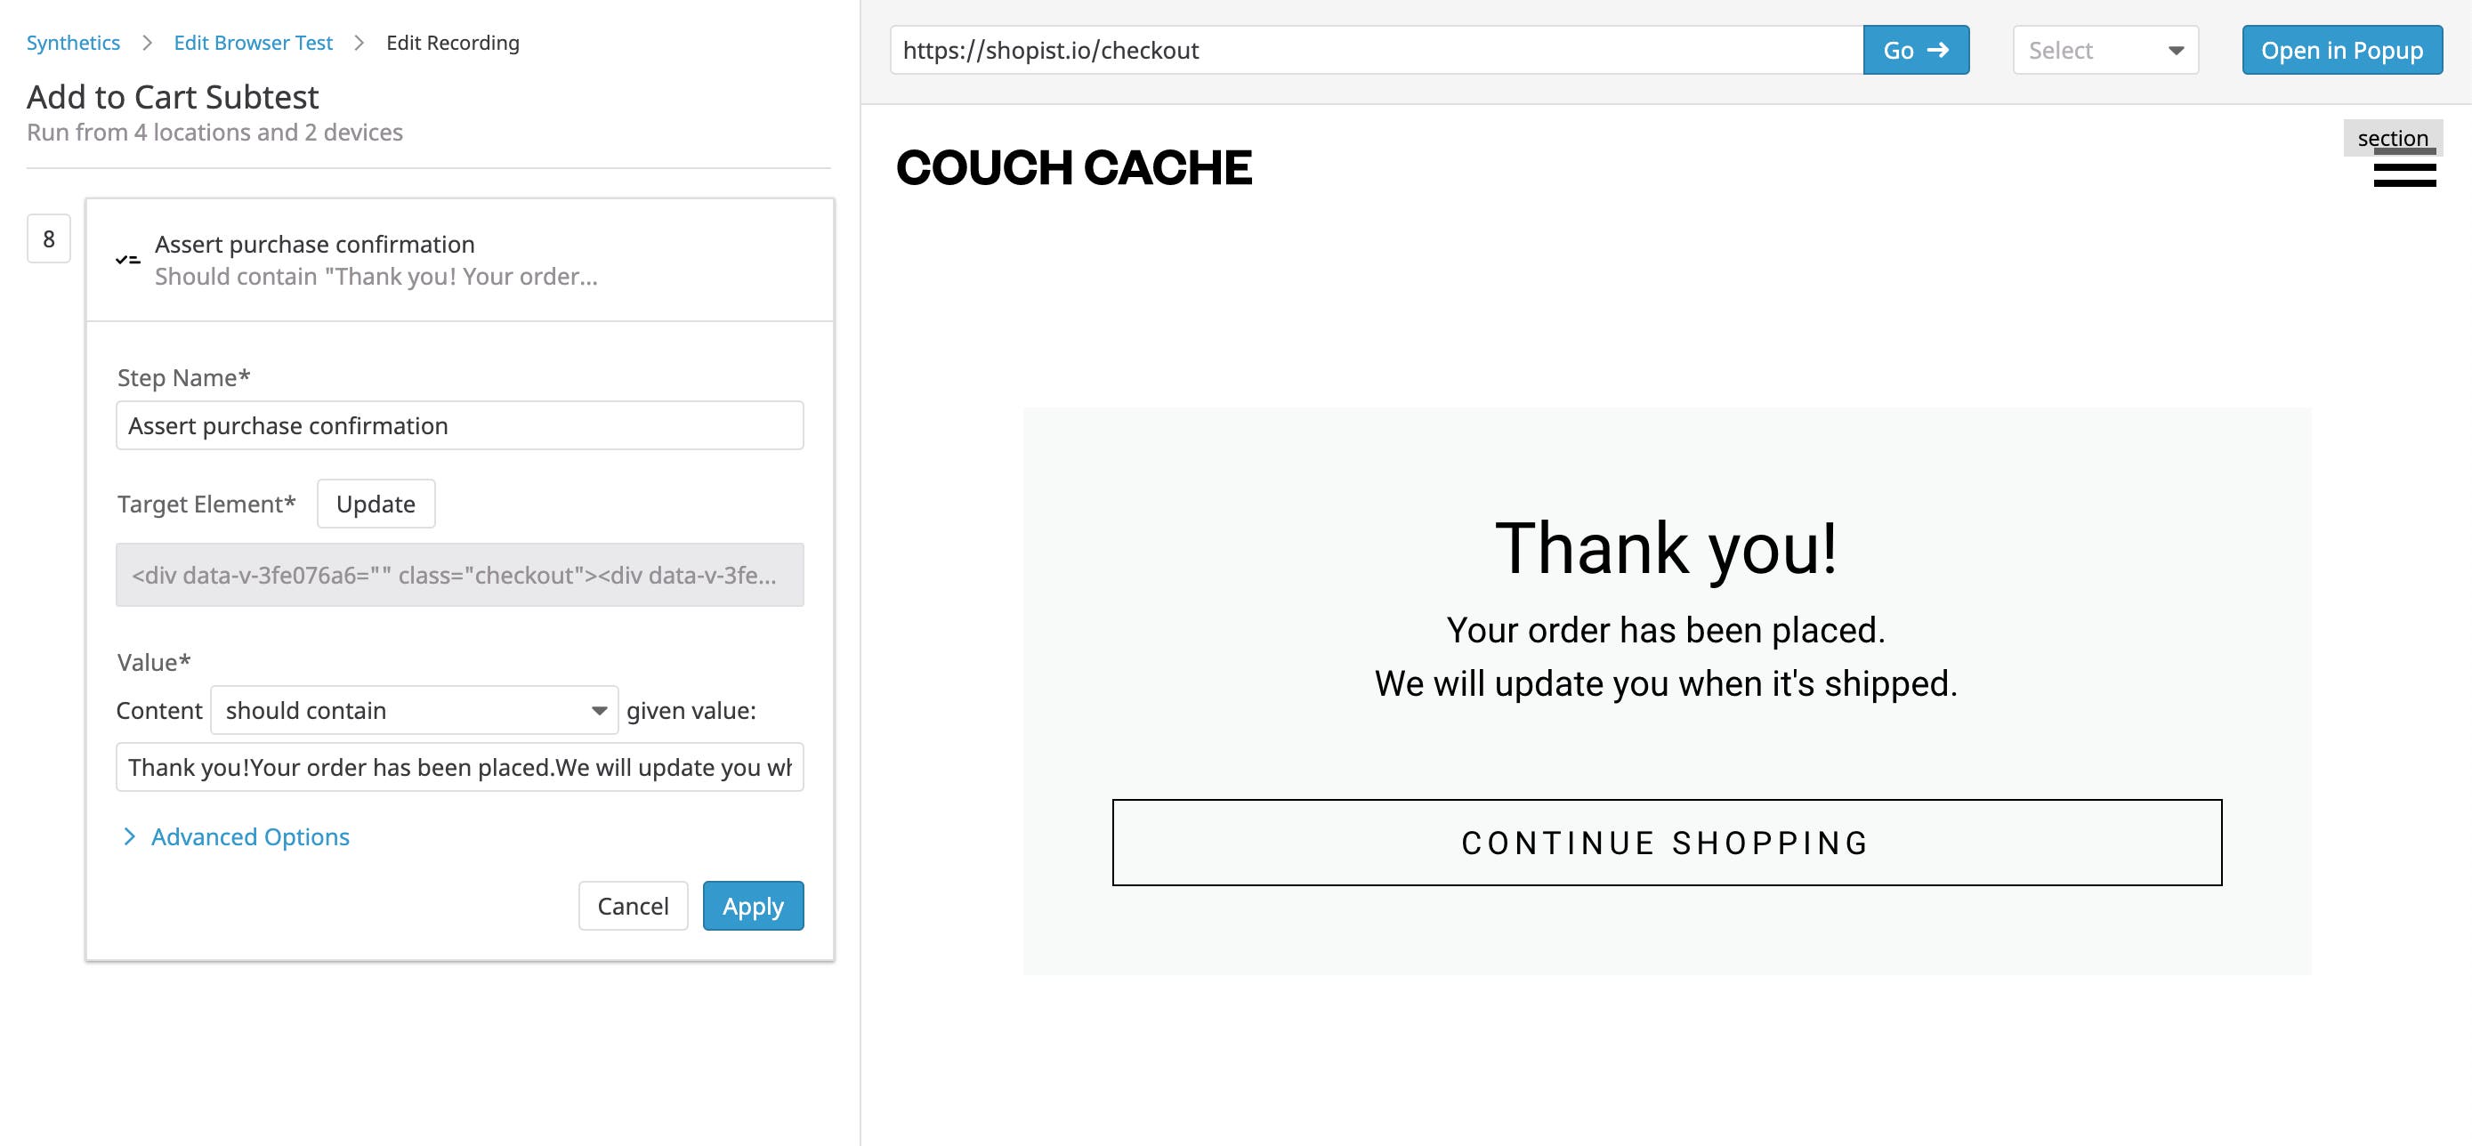Click the COUCH CACHE logo
This screenshot has height=1146, width=2472.
[x=1074, y=168]
